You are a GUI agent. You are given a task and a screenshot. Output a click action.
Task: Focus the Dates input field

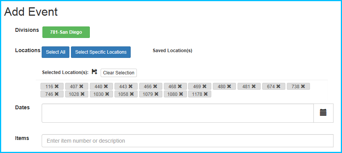(x=177, y=113)
